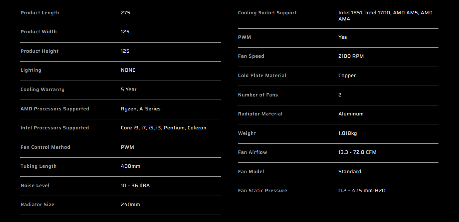The height and width of the screenshot is (222, 459).
Task: Click the Intel Processors Supported label
Action: click(55, 128)
